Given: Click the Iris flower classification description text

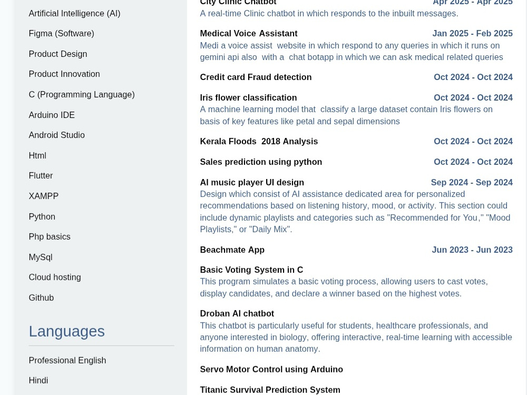Looking at the screenshot, I should [x=346, y=115].
